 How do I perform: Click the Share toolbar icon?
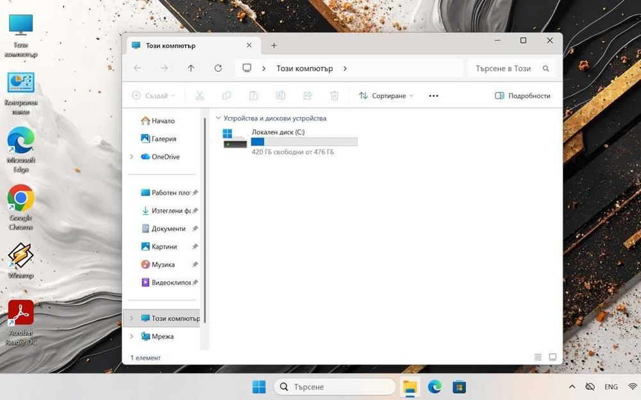pyautogui.click(x=308, y=96)
